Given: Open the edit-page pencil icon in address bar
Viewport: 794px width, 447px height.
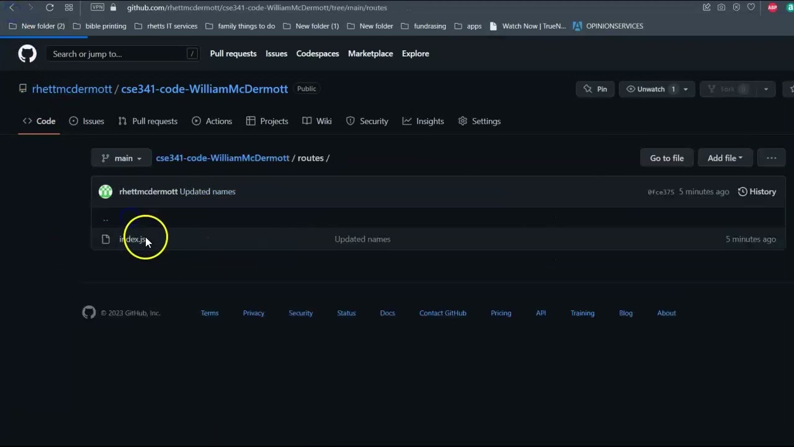Looking at the screenshot, I should 707,7.
